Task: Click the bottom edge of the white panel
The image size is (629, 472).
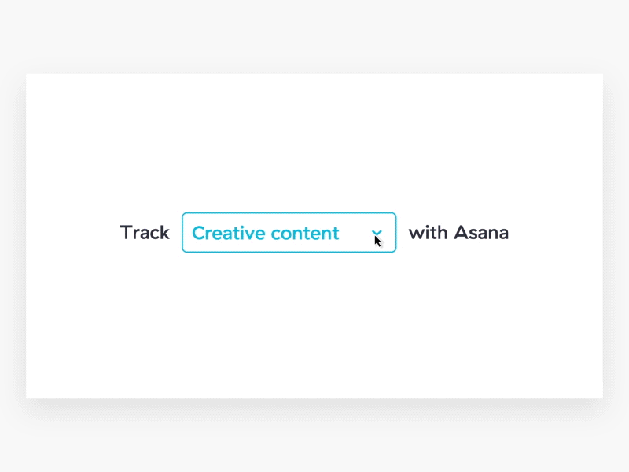Action: tap(314, 396)
